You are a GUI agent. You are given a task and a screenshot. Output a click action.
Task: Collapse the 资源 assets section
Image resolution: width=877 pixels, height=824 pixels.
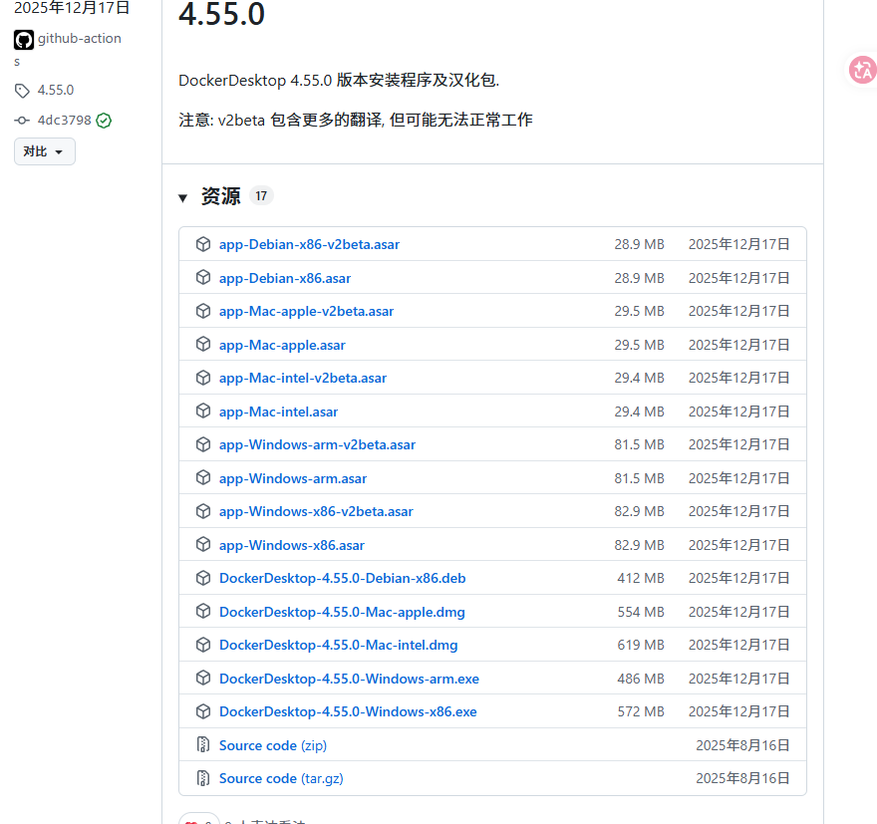coord(182,197)
